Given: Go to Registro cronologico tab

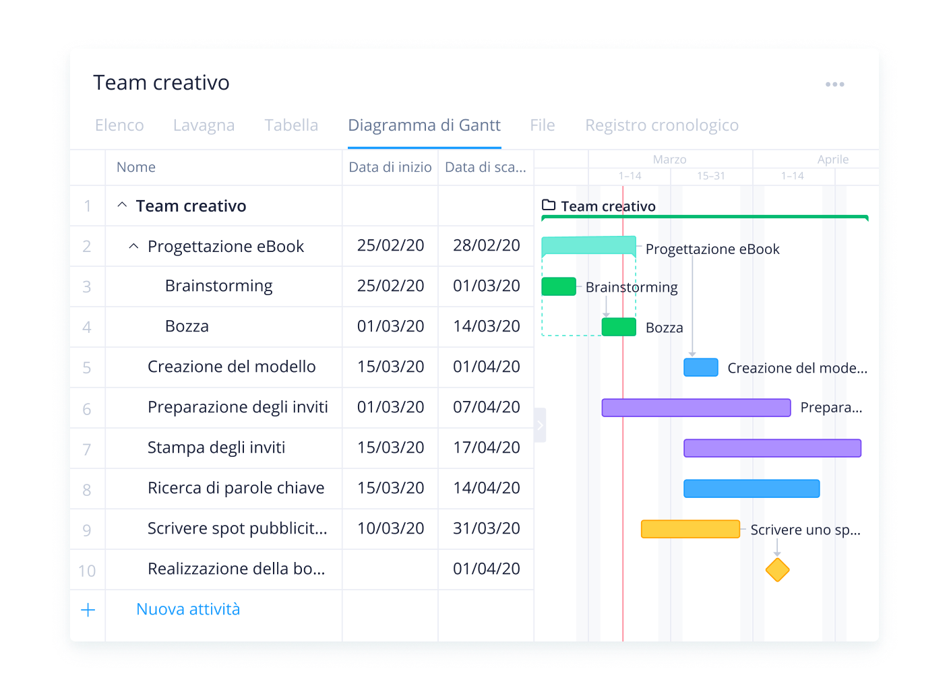Looking at the screenshot, I should click(661, 125).
